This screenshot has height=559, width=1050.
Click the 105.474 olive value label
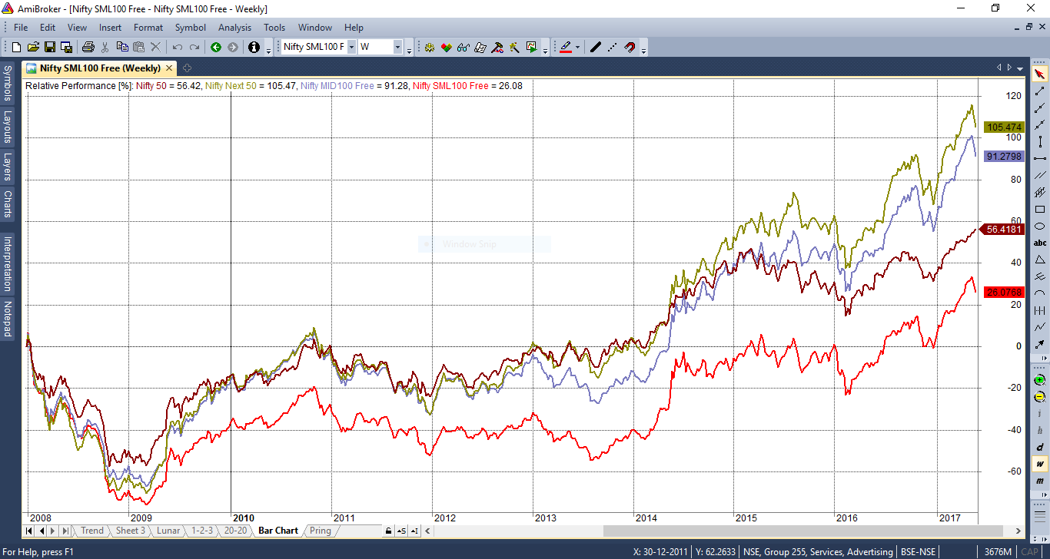tap(1005, 127)
